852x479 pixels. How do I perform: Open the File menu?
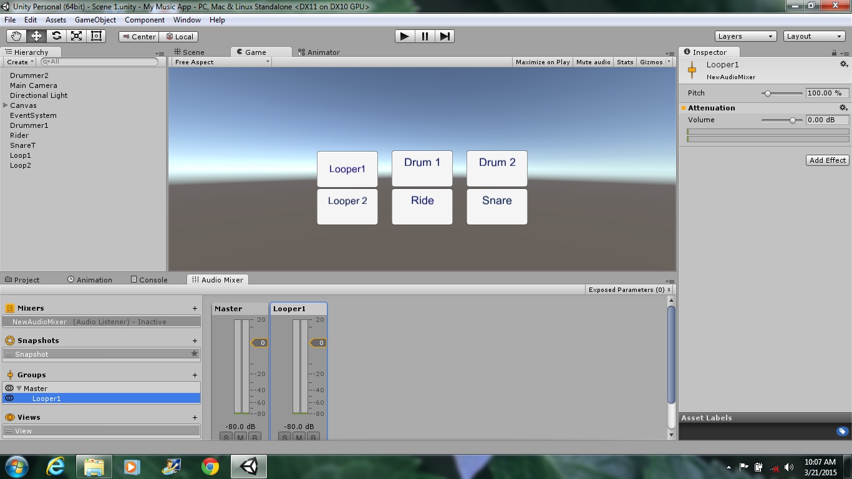(10, 20)
